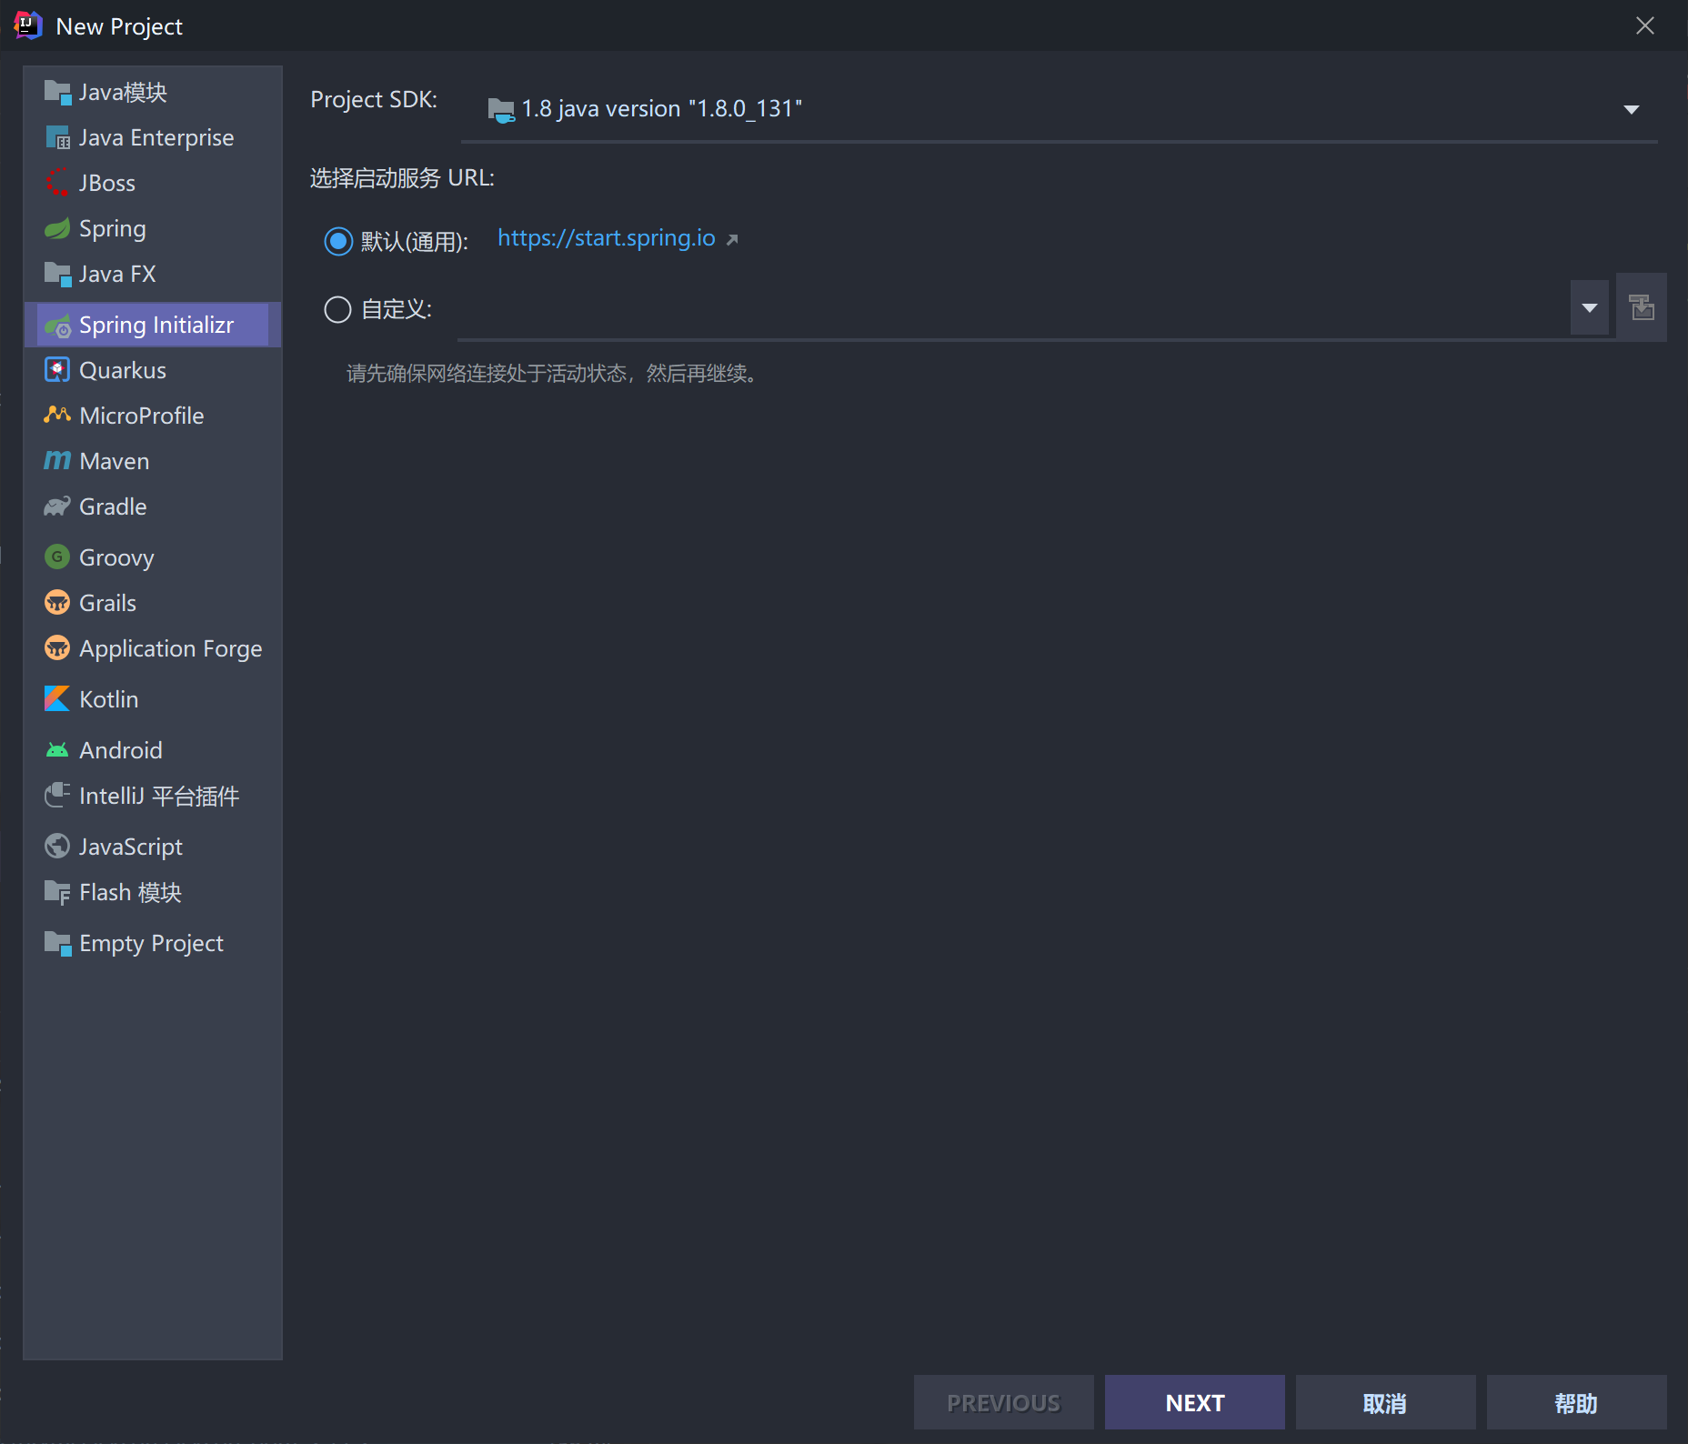The width and height of the screenshot is (1688, 1444).
Task: Close the New Project dialog
Action: 1644,25
